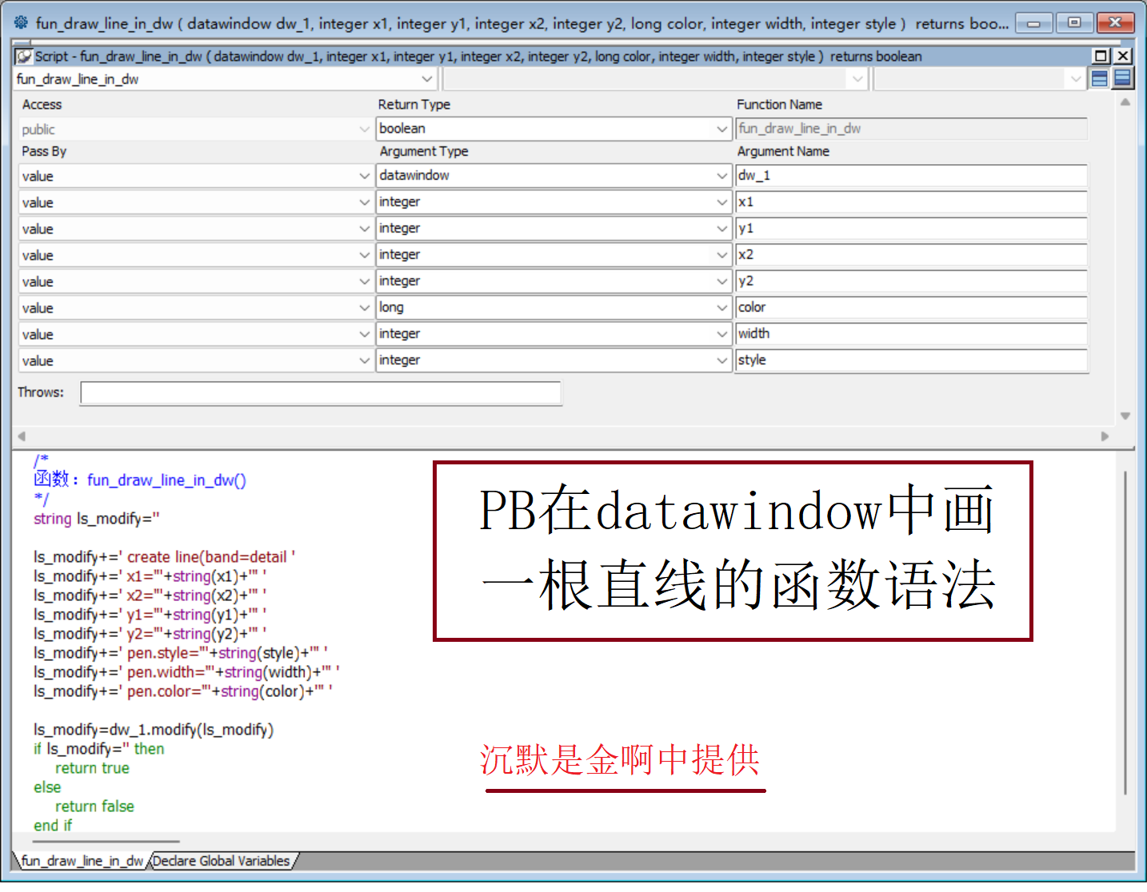Maximize the Script pane
This screenshot has width=1147, height=892.
[1101, 56]
